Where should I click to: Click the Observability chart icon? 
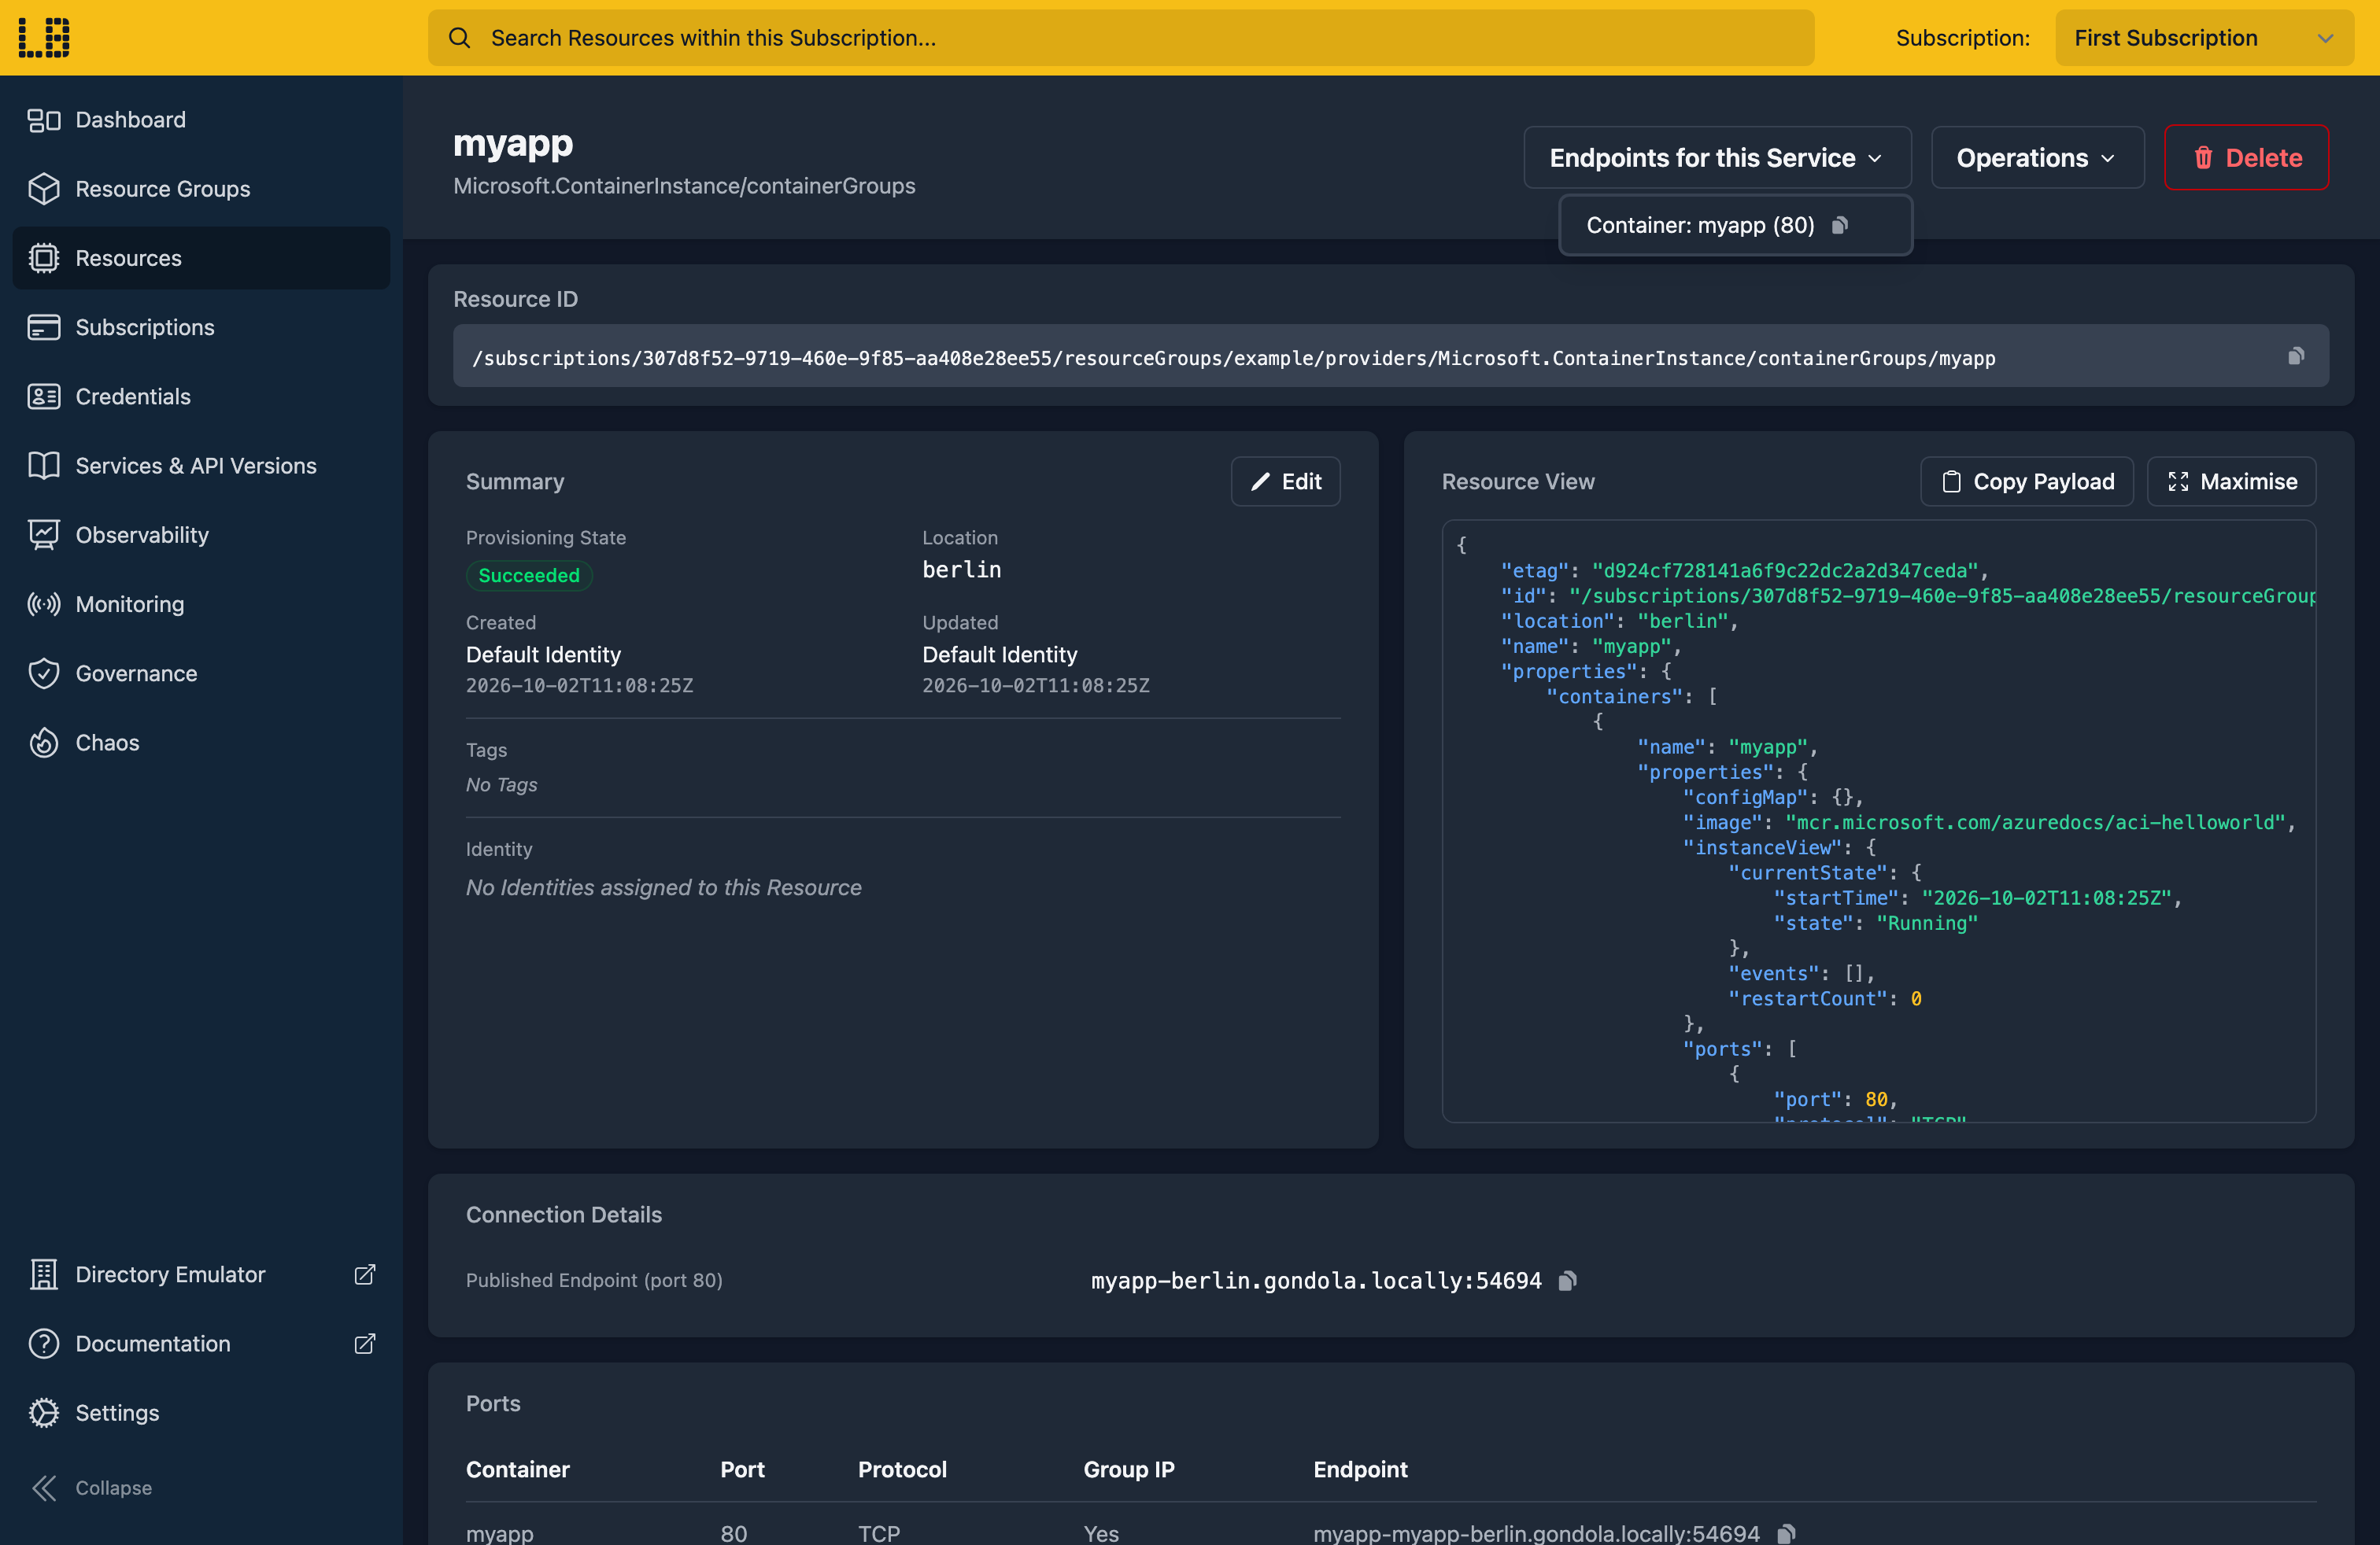(44, 535)
